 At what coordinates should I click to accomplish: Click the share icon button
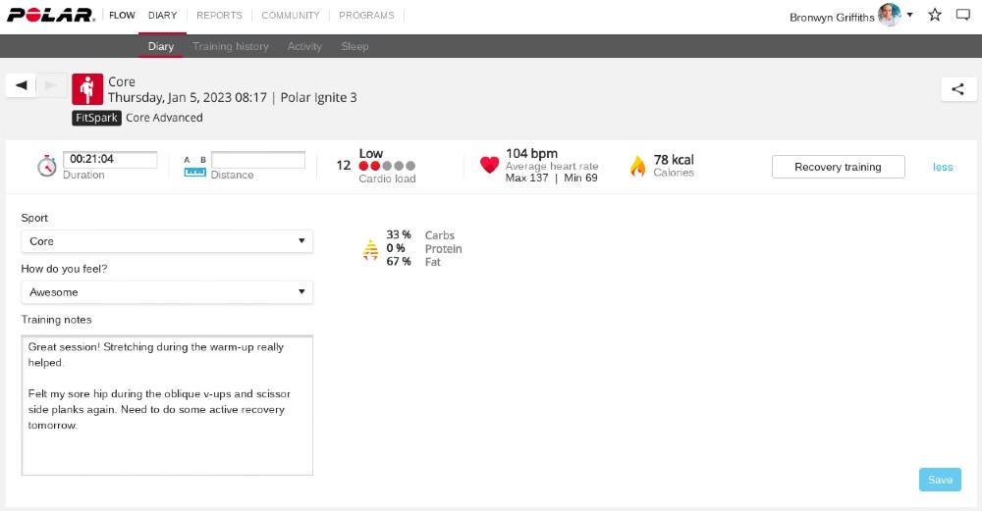[957, 89]
